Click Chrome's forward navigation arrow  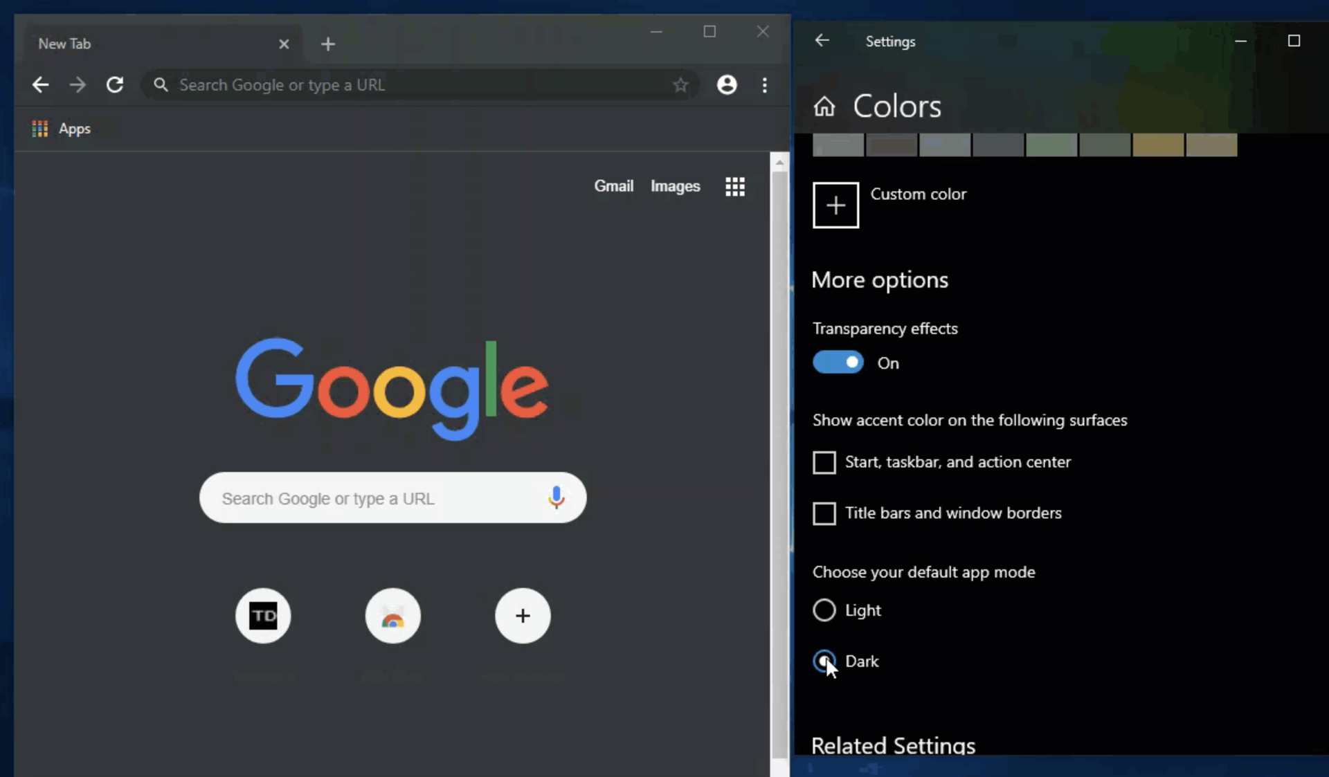pos(78,85)
